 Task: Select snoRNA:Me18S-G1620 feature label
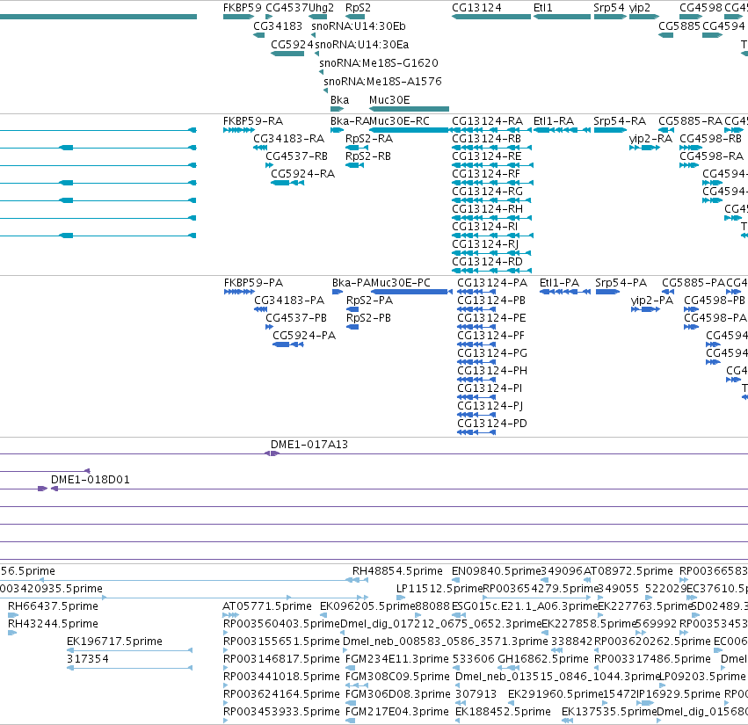[379, 63]
